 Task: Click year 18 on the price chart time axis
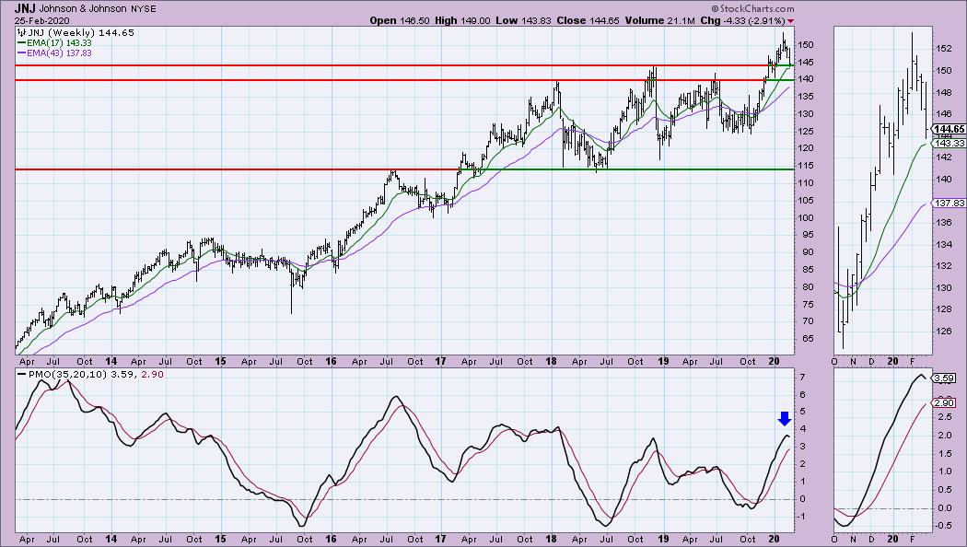click(551, 362)
